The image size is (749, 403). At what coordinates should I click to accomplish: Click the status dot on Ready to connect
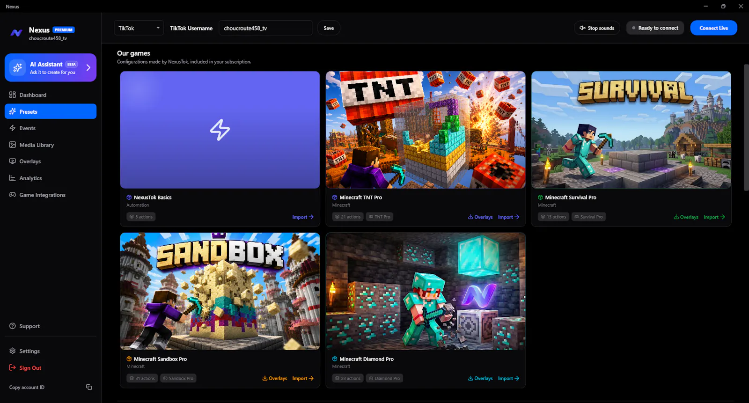634,28
